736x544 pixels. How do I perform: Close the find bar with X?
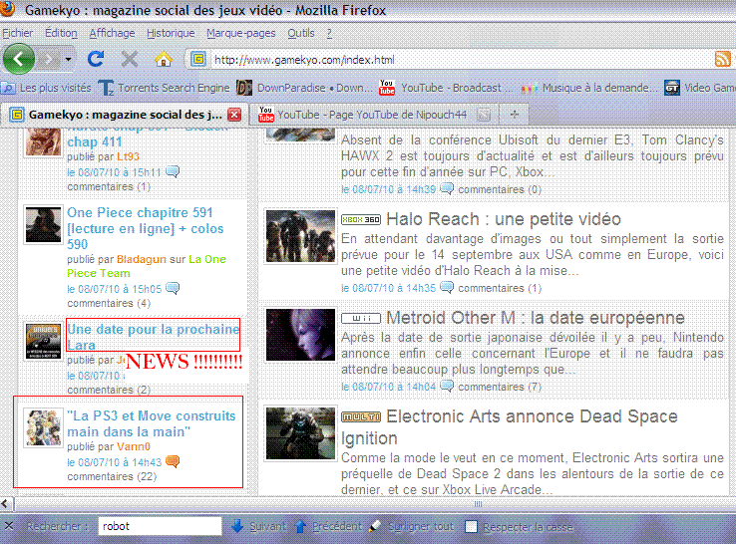click(x=9, y=526)
